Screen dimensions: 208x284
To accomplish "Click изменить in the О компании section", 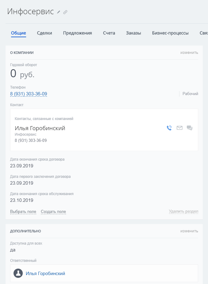I will point(189,53).
